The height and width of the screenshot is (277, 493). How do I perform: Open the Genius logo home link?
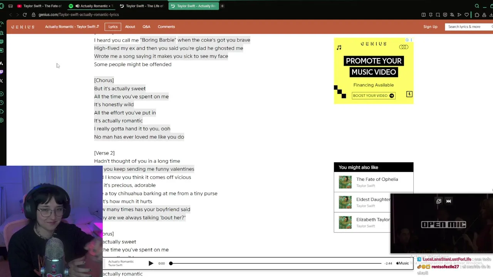coord(23,27)
